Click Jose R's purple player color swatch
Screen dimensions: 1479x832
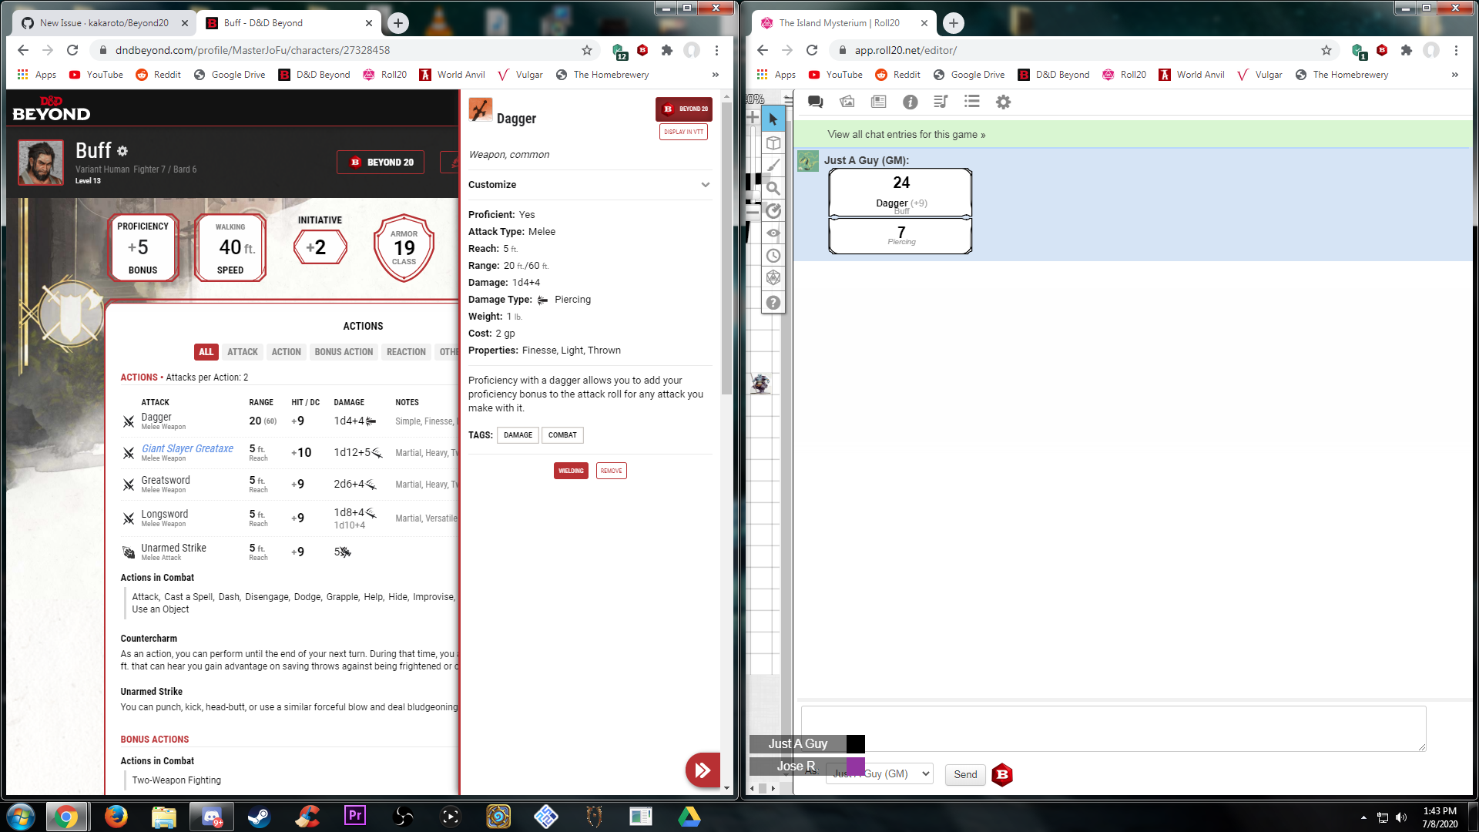tap(855, 767)
